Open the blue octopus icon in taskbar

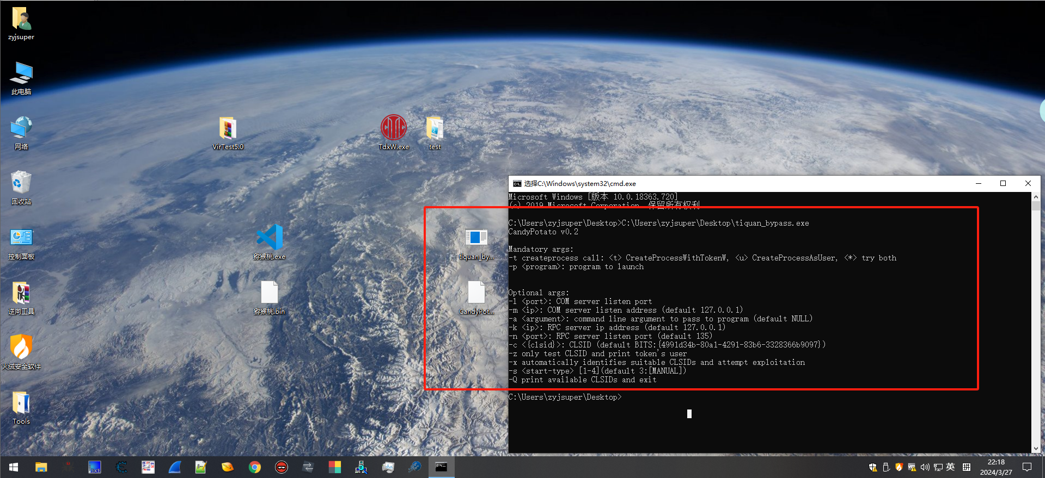pos(414,467)
